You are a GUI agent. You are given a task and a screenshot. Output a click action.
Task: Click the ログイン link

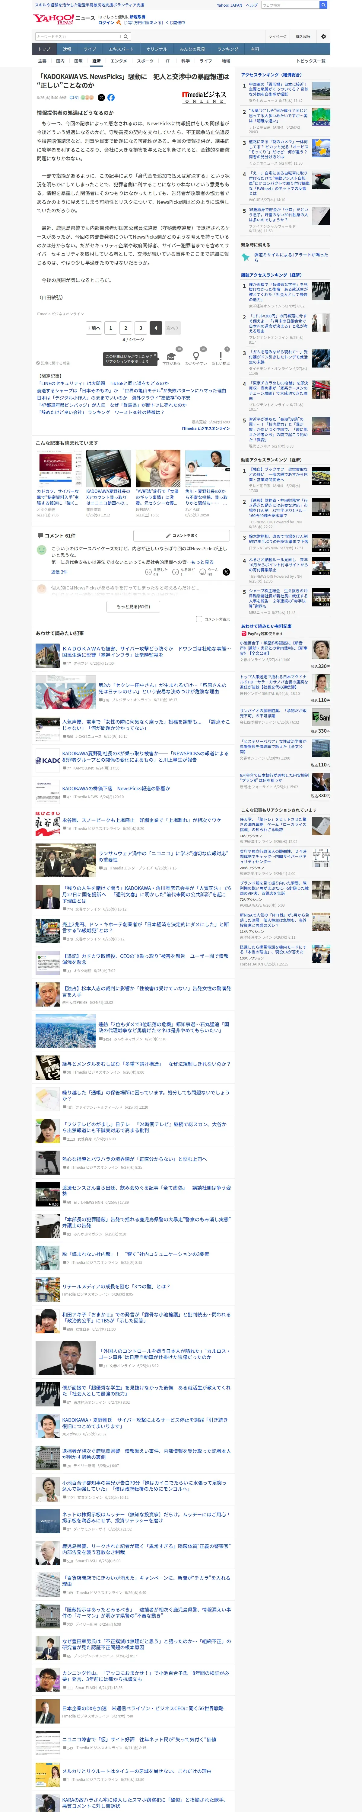click(106, 23)
